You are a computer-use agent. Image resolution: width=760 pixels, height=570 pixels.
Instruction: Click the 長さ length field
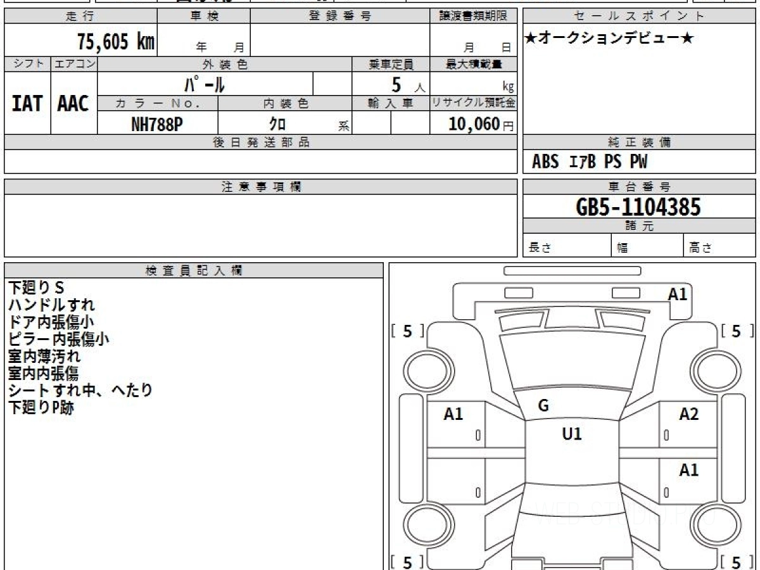(567, 246)
